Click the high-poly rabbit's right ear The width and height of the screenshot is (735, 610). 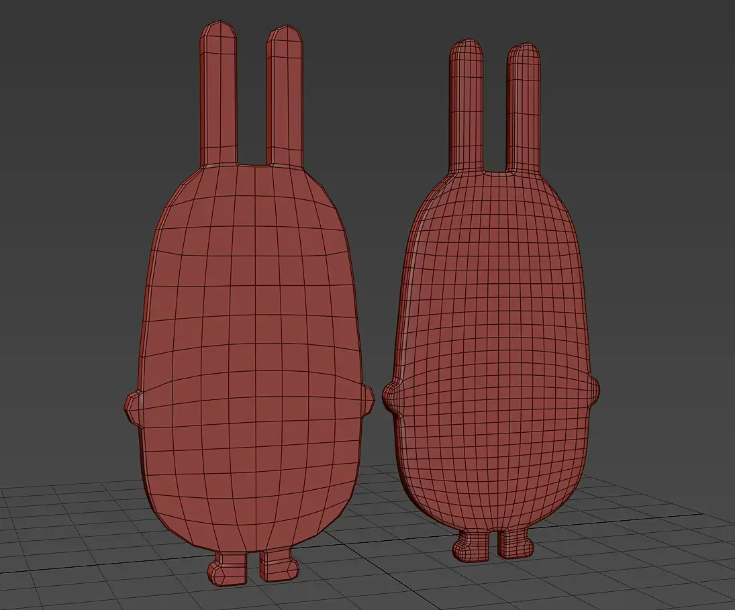523,108
